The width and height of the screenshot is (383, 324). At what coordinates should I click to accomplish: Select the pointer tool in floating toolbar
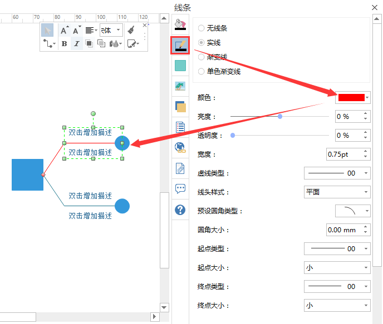47,30
